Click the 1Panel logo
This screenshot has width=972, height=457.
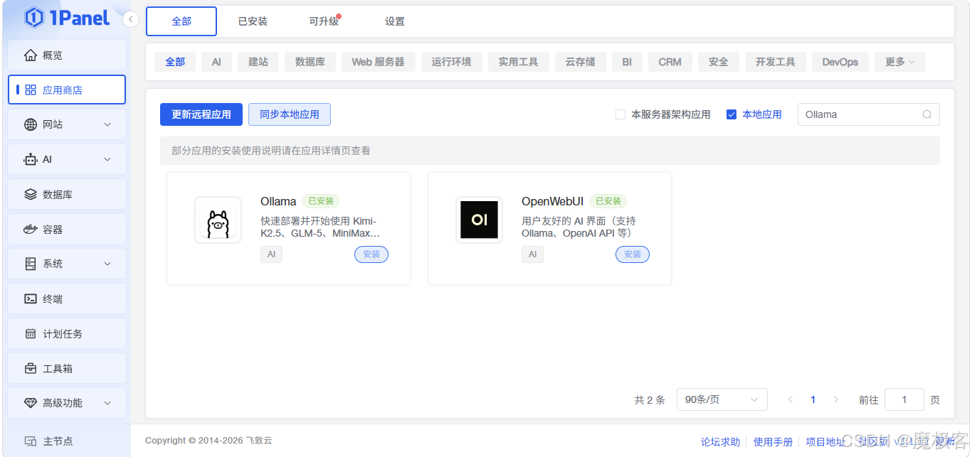67,18
